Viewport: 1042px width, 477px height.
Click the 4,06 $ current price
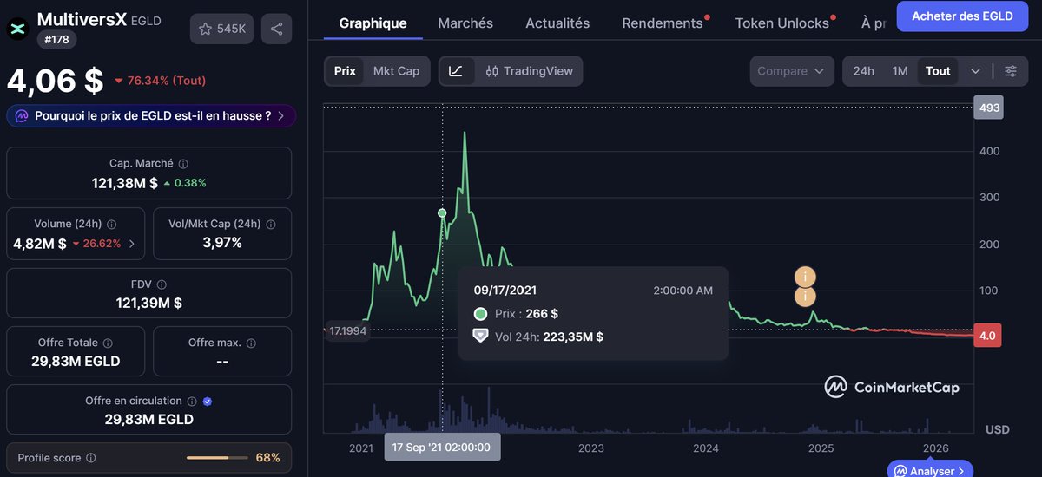click(55, 81)
